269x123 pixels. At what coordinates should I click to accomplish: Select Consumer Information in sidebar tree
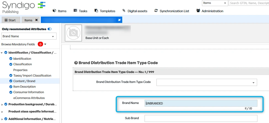point(29,92)
